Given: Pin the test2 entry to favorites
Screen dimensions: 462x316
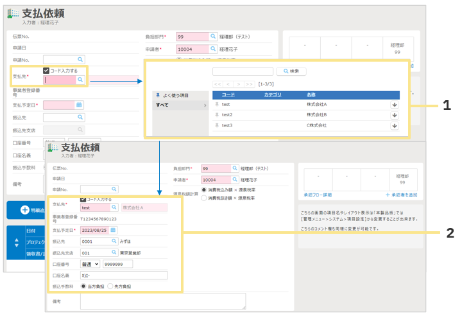Looking at the screenshot, I should coord(217,115).
